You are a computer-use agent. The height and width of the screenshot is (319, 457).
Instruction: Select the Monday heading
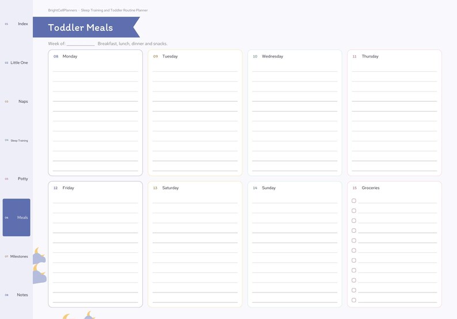coord(70,56)
